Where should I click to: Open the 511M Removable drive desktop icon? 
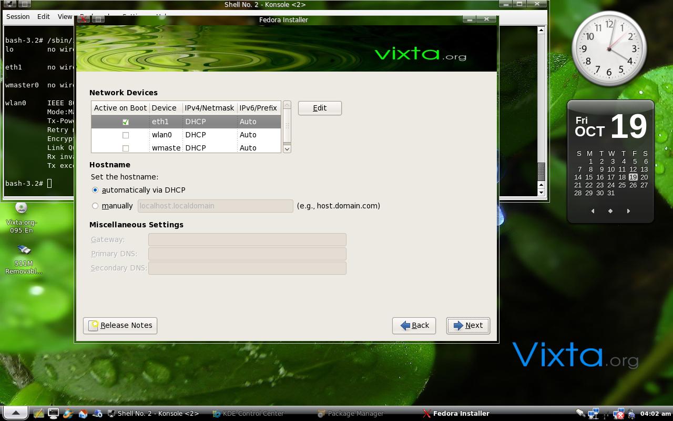(24, 259)
